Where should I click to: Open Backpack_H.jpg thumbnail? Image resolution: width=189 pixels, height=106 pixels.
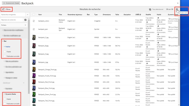(x=34, y=54)
